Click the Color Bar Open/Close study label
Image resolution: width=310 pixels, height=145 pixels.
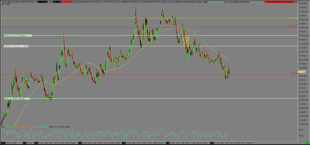point(241,2)
